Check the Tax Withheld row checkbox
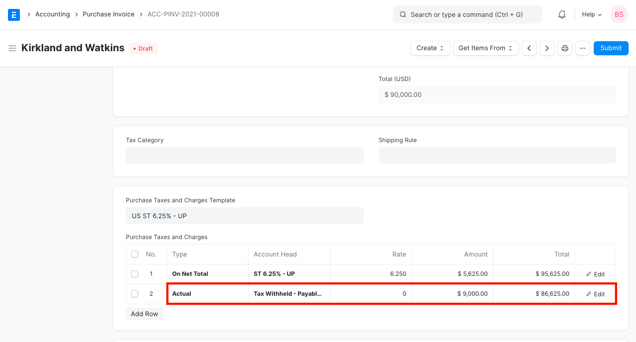The height and width of the screenshot is (342, 636). [135, 294]
